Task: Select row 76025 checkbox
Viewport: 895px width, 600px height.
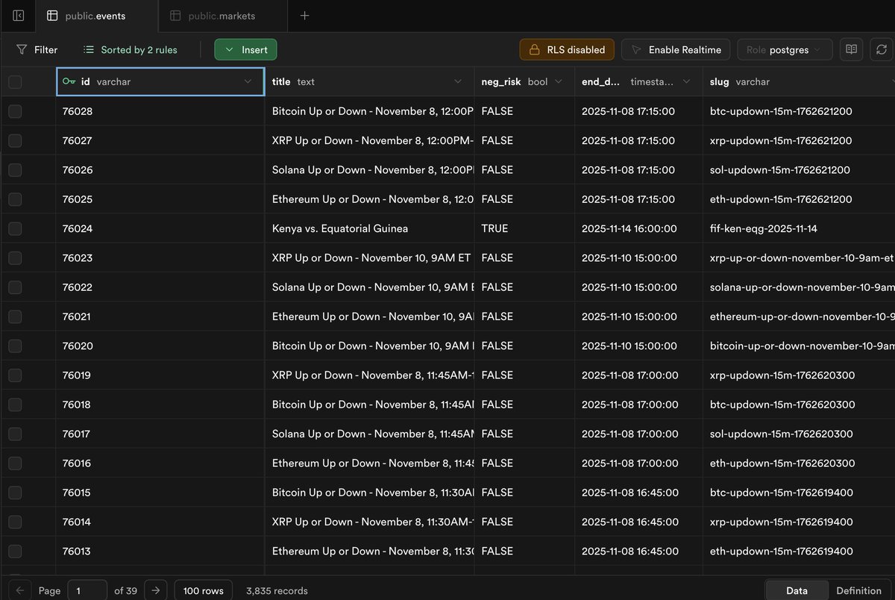Action: click(x=15, y=199)
